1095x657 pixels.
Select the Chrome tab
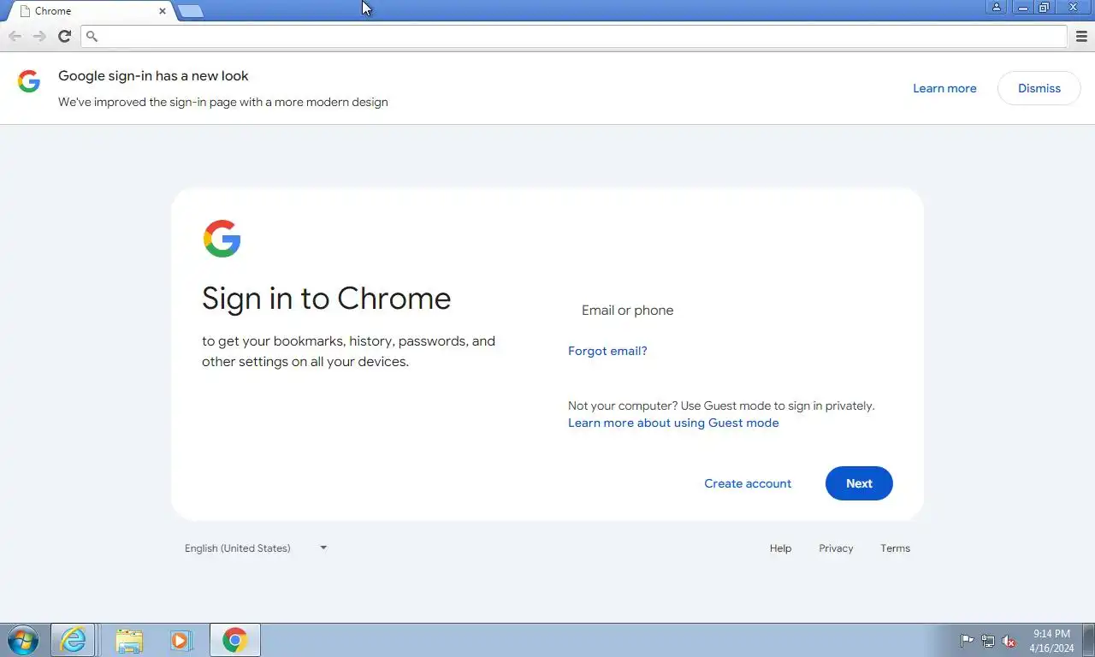[x=90, y=11]
